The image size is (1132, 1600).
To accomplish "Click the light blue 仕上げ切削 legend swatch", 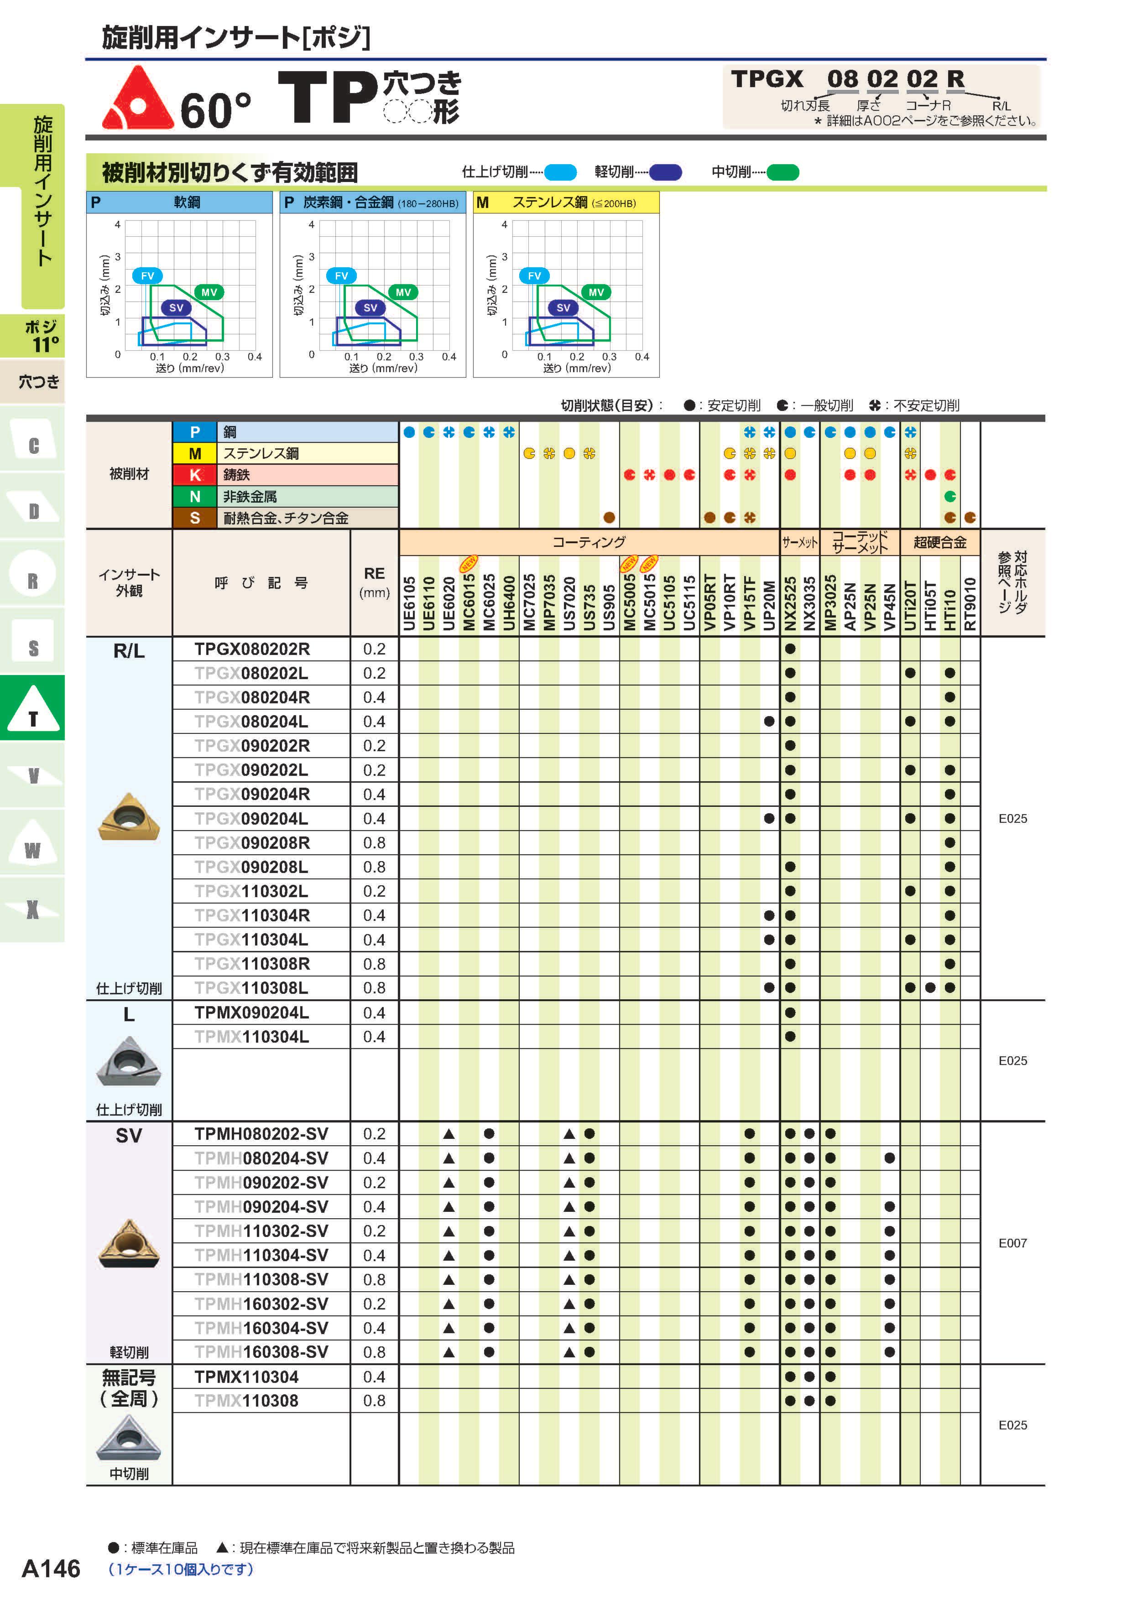I will [560, 172].
